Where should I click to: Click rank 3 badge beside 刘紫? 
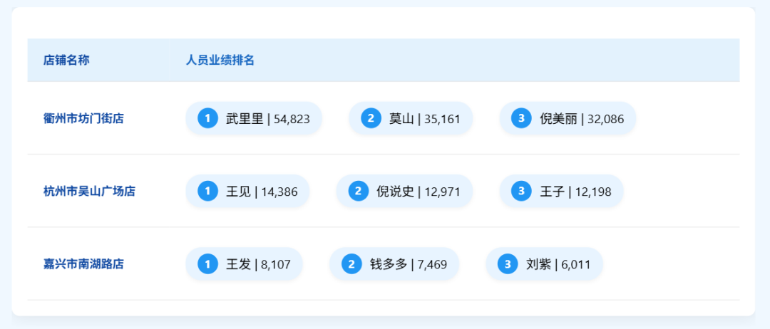click(508, 264)
